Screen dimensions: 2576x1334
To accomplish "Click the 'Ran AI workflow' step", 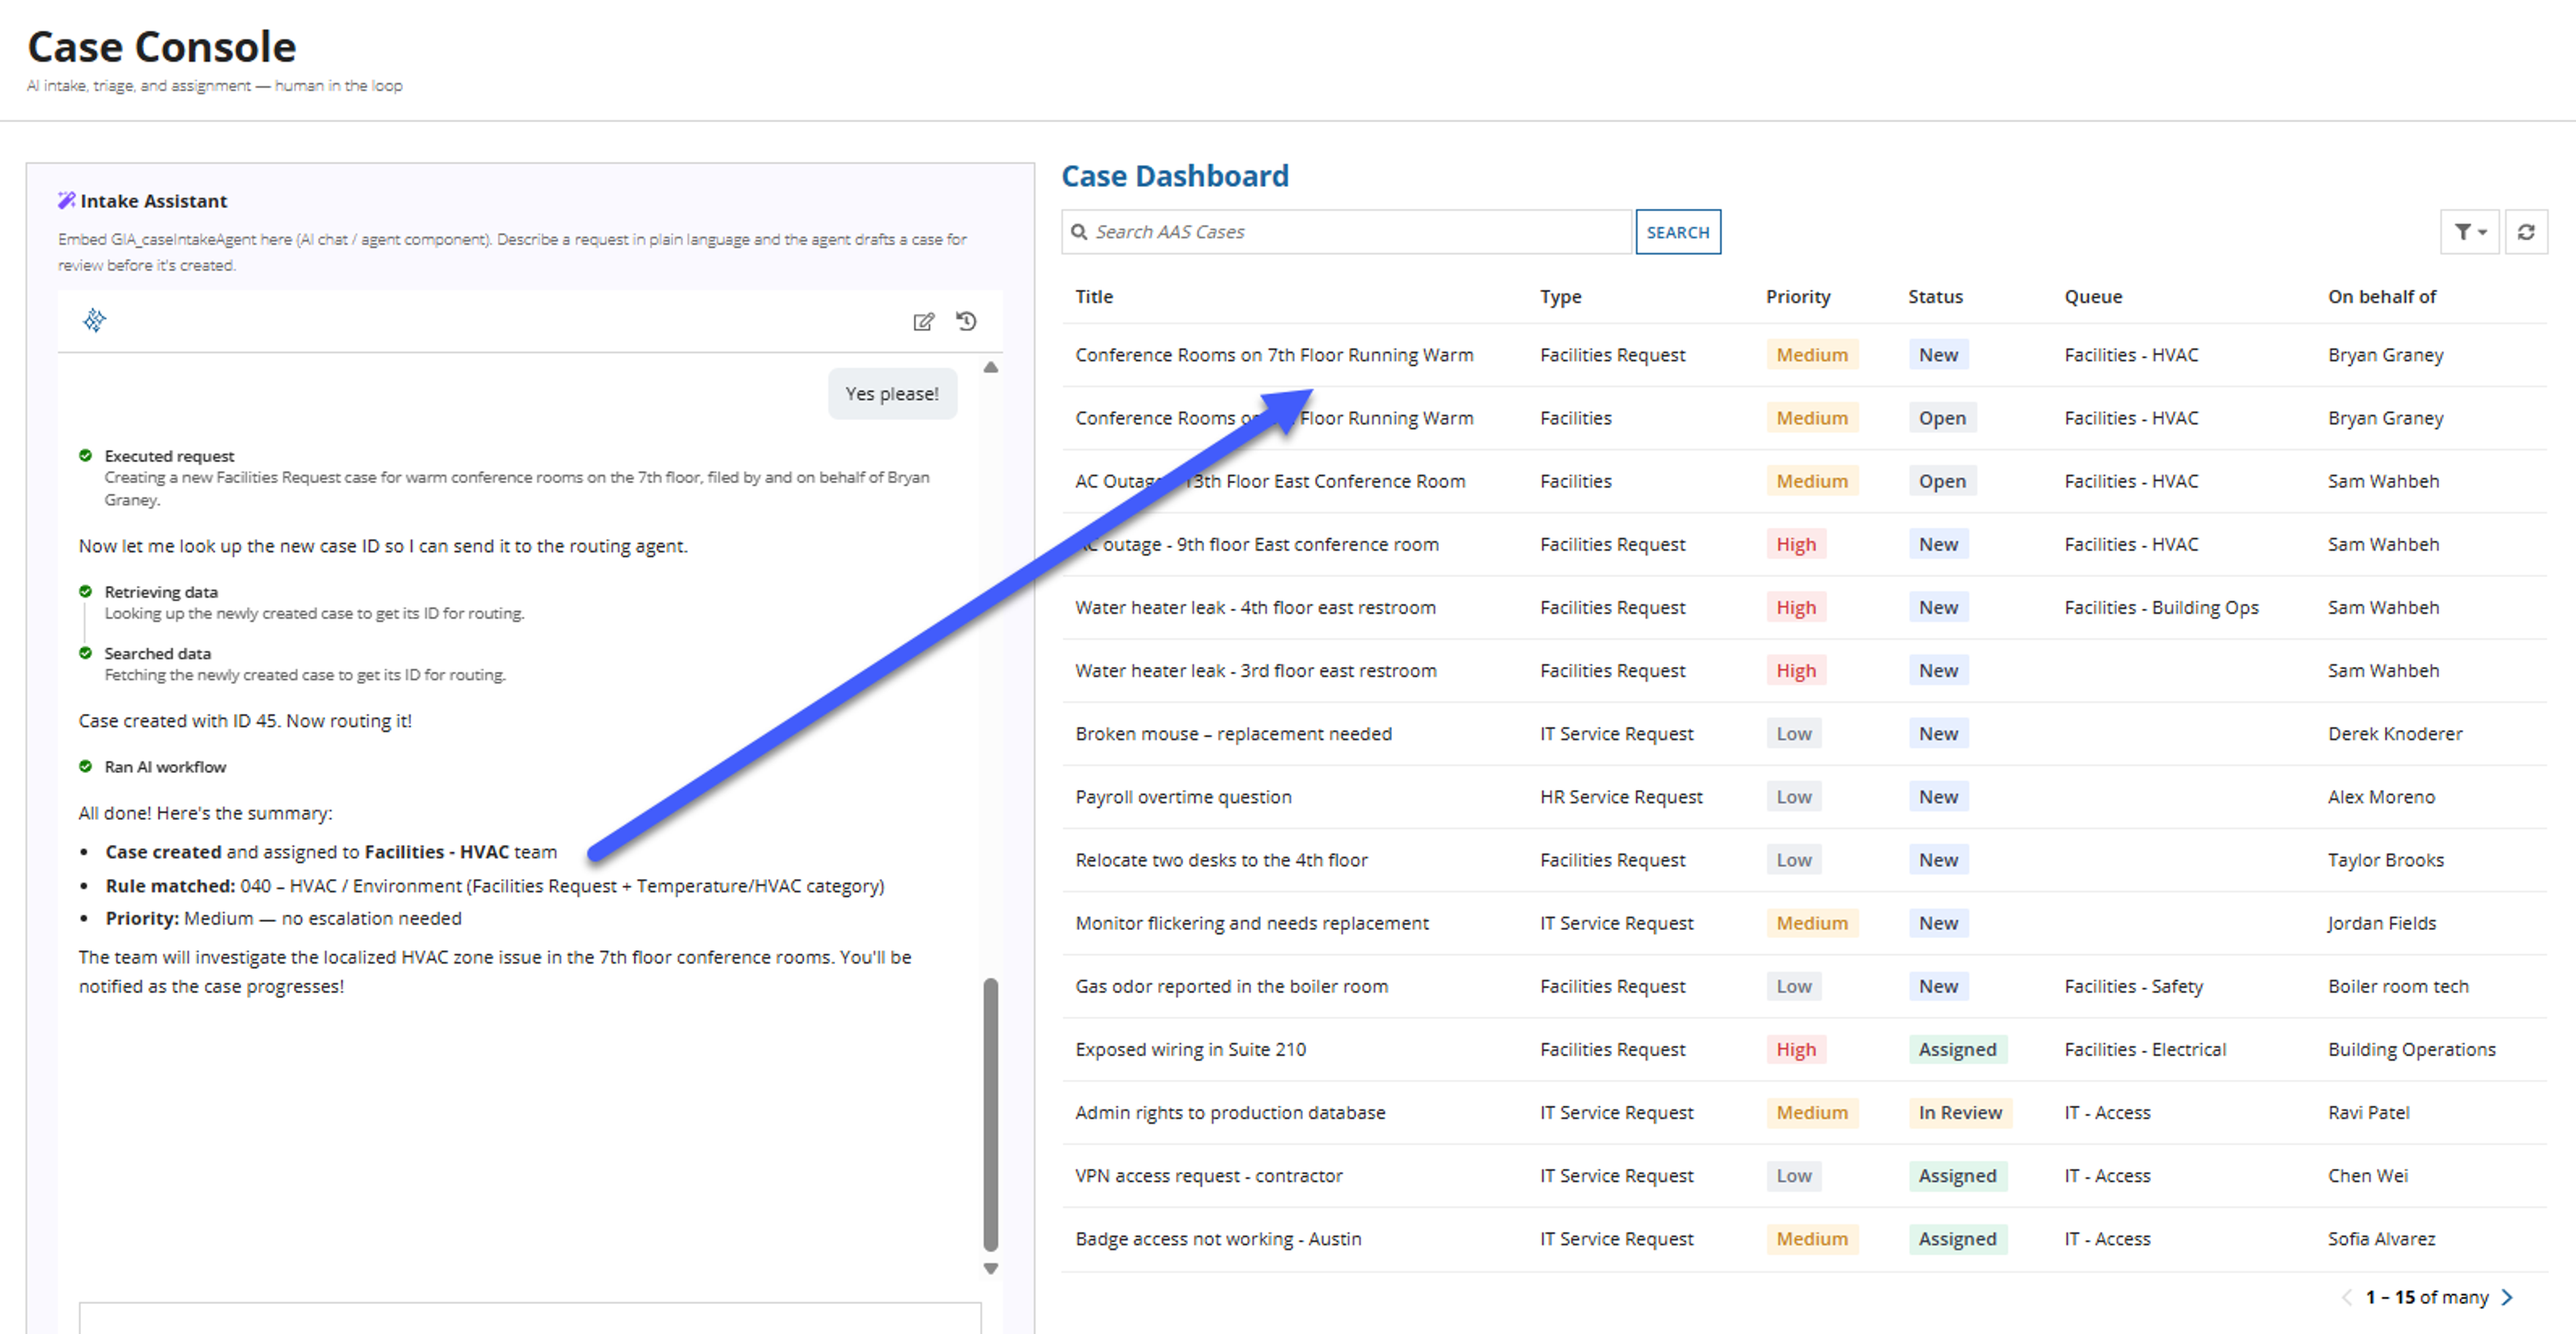I will tap(165, 766).
